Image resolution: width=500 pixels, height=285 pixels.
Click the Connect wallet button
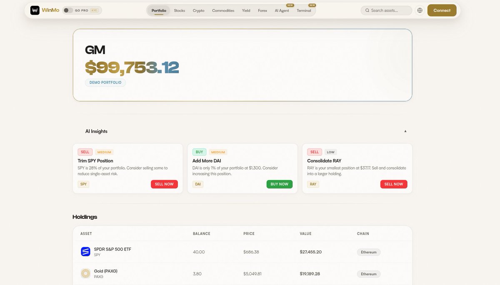click(x=442, y=10)
